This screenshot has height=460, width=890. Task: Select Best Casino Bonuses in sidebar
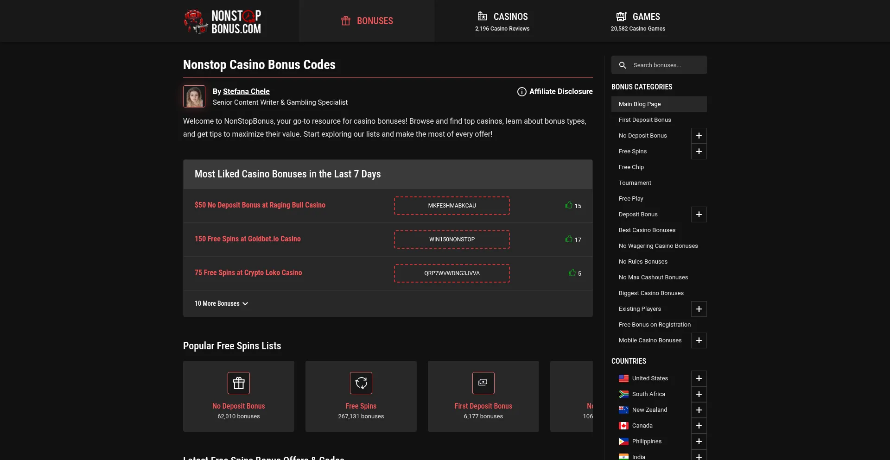[x=647, y=230]
